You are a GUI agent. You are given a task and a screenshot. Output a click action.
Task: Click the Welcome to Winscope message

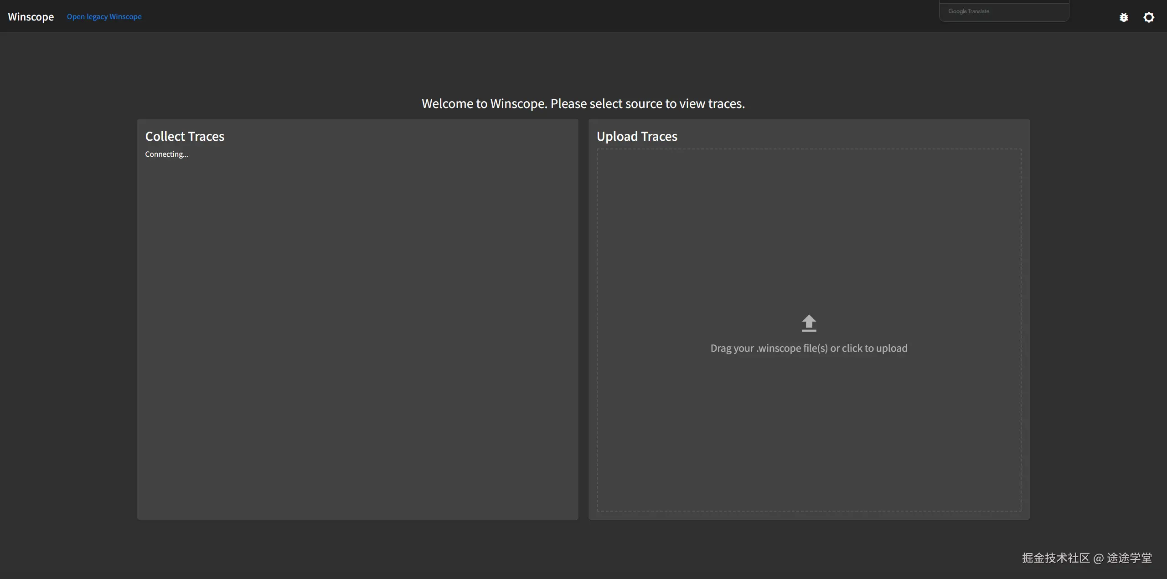pyautogui.click(x=583, y=104)
